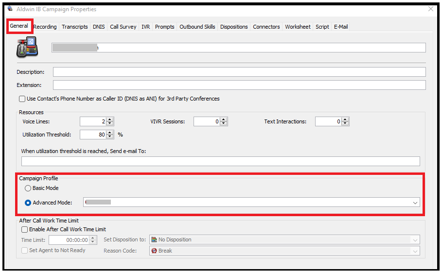Expand the Advanced Mode profile dropdown
Image resolution: width=442 pixels, height=273 pixels.
[x=415, y=203]
